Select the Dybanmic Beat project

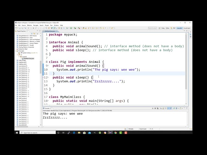click(22, 49)
